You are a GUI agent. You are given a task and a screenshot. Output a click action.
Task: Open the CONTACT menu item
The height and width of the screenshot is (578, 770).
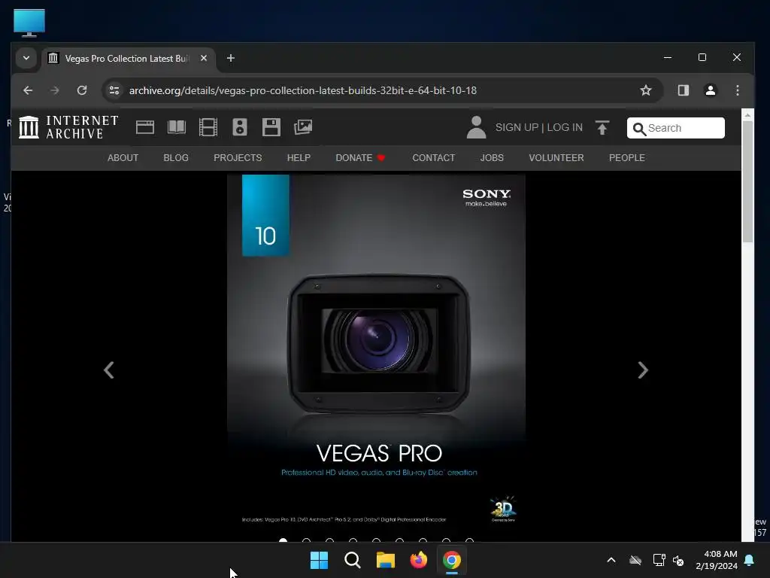[x=434, y=158]
